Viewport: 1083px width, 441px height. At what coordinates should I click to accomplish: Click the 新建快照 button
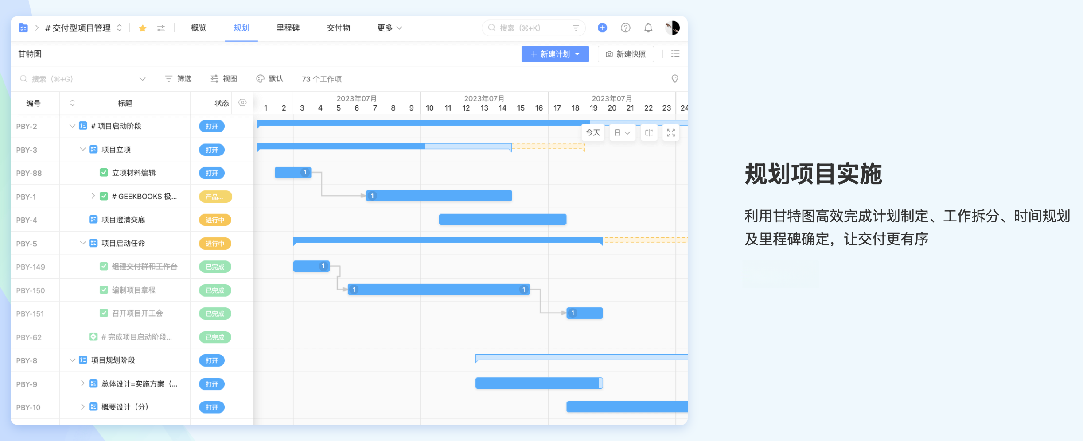625,54
